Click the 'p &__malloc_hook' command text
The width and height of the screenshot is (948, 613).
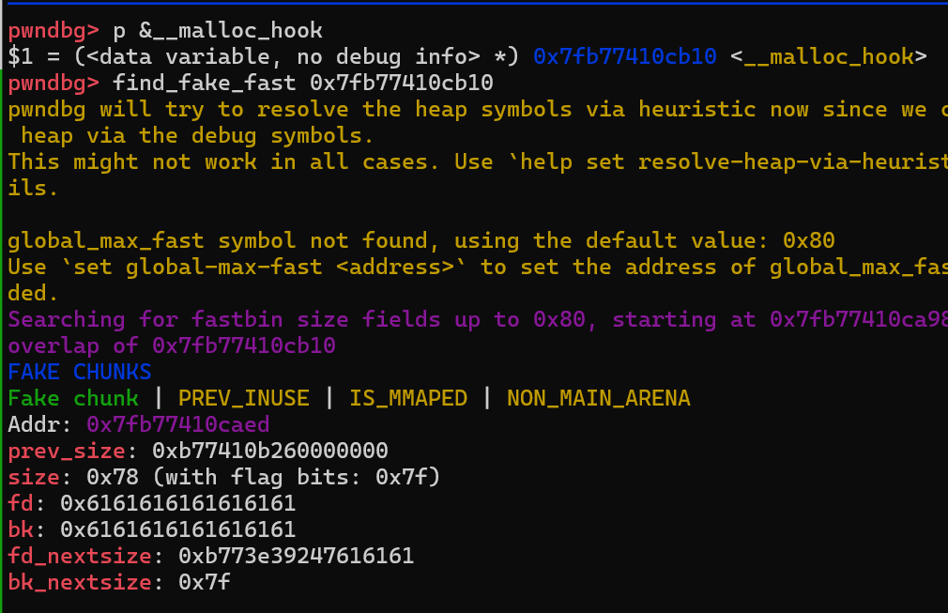[218, 31]
